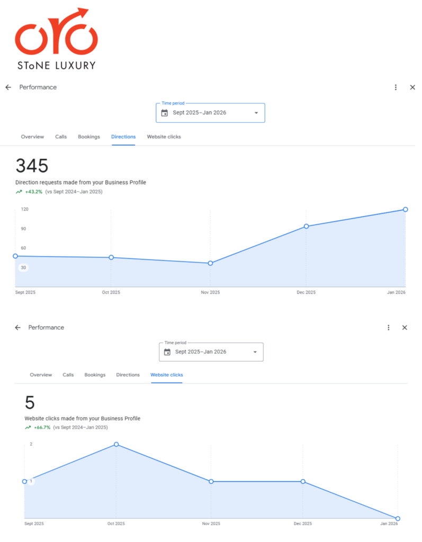Switch to Calls tab in Directions panel
Image resolution: width=422 pixels, height=542 pixels.
(61, 137)
